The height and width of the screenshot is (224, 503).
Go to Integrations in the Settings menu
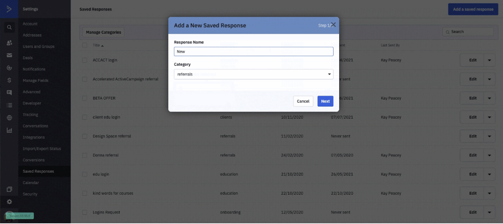point(34,137)
